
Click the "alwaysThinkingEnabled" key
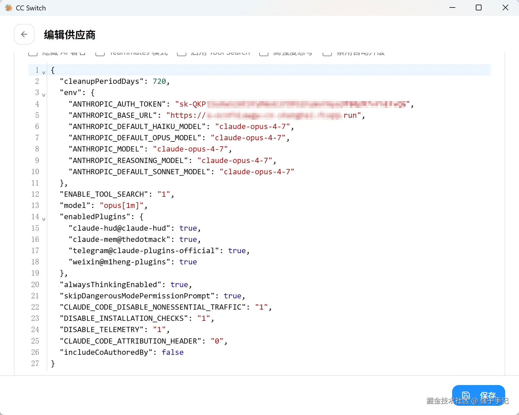click(110, 285)
